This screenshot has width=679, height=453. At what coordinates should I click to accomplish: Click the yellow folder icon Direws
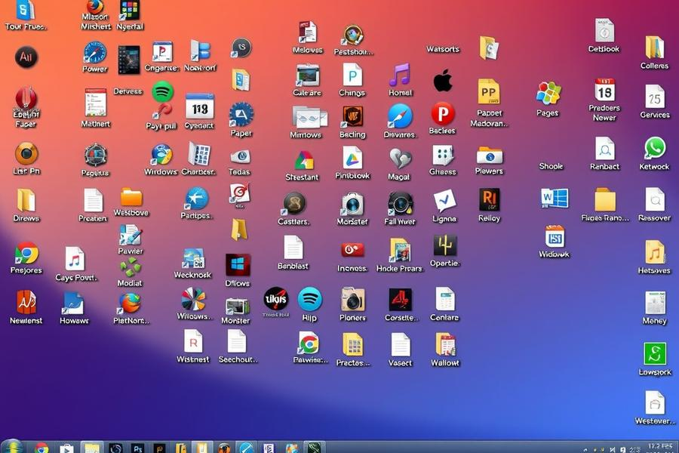coord(26,200)
